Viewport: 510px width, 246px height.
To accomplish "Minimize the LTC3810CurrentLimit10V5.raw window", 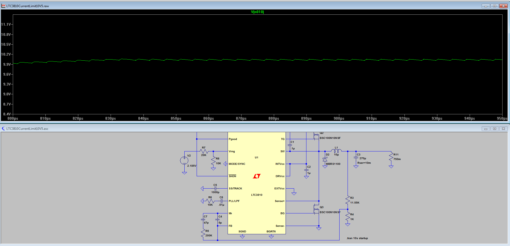I will pyautogui.click(x=486, y=6).
